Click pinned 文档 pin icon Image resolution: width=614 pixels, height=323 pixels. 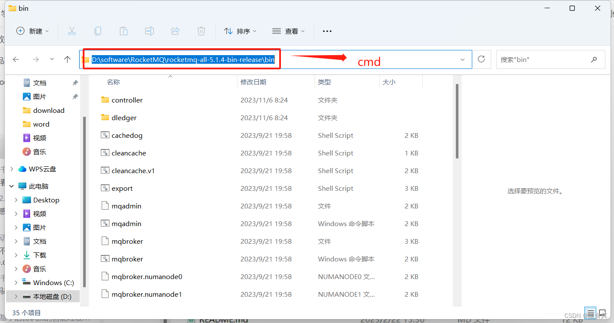pyautogui.click(x=75, y=83)
